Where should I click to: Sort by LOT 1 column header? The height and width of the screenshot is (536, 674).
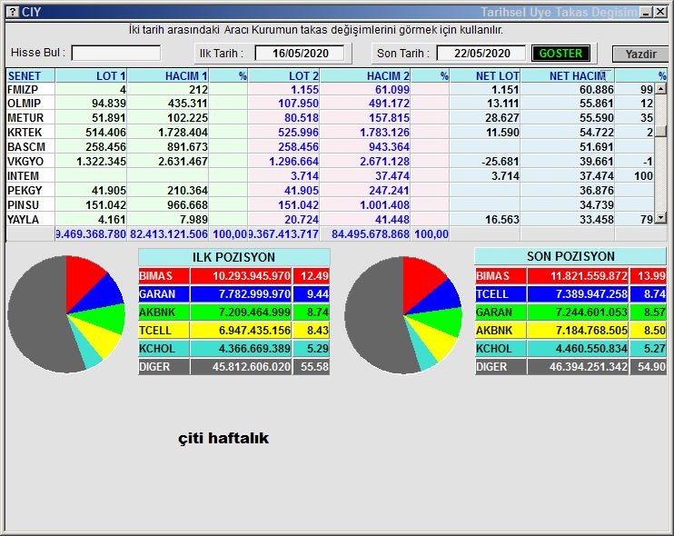(91, 76)
